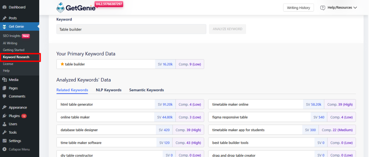Click the Appearance paintbrush icon

[4, 107]
